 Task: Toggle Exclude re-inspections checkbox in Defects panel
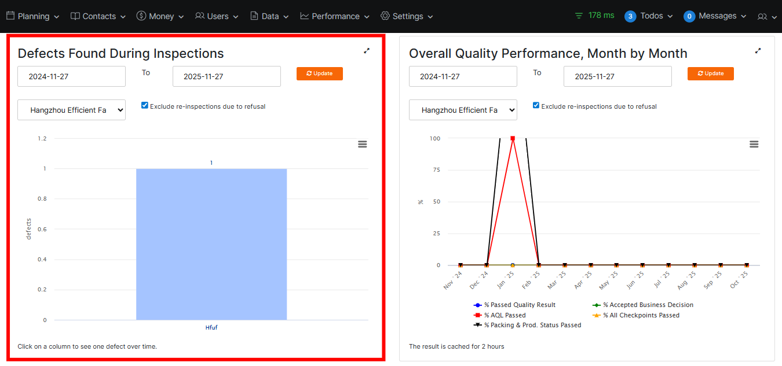pos(145,105)
